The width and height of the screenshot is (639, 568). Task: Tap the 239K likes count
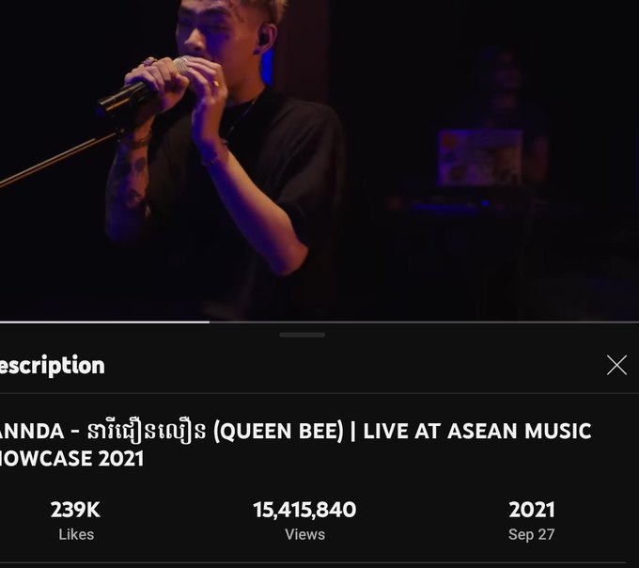[75, 510]
